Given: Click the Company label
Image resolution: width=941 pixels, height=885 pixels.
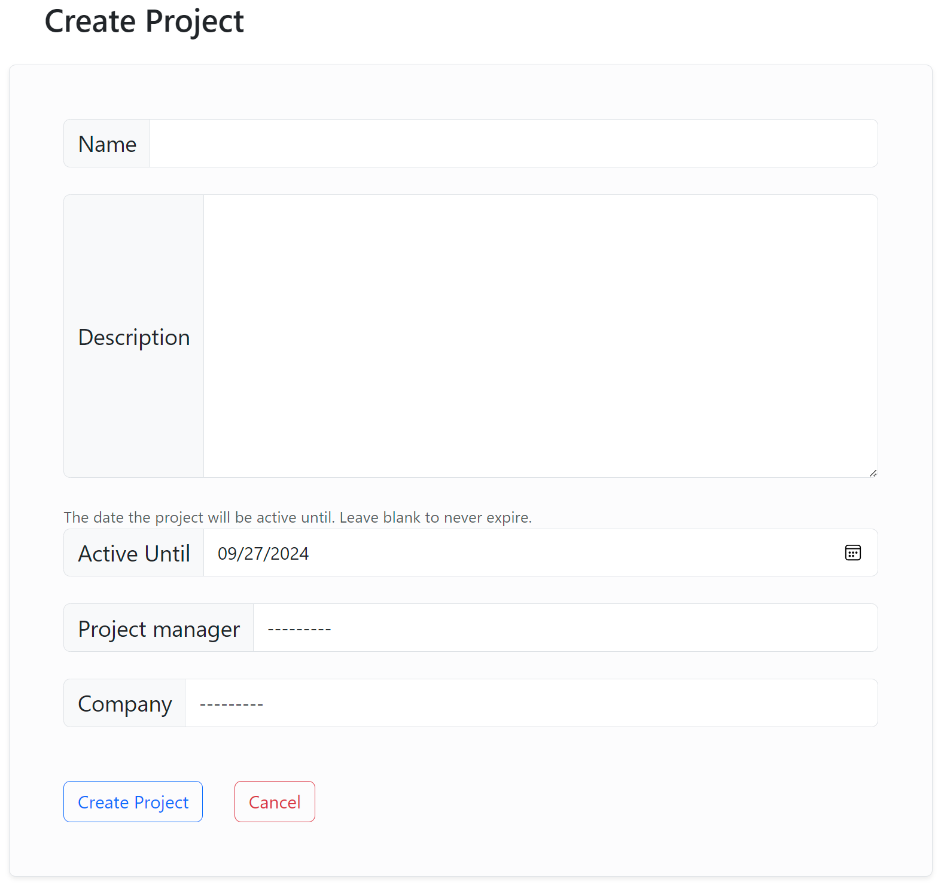Looking at the screenshot, I should (125, 704).
